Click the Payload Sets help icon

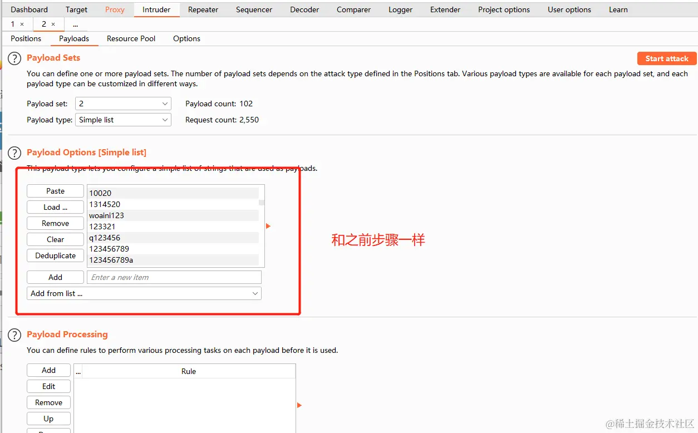[14, 58]
